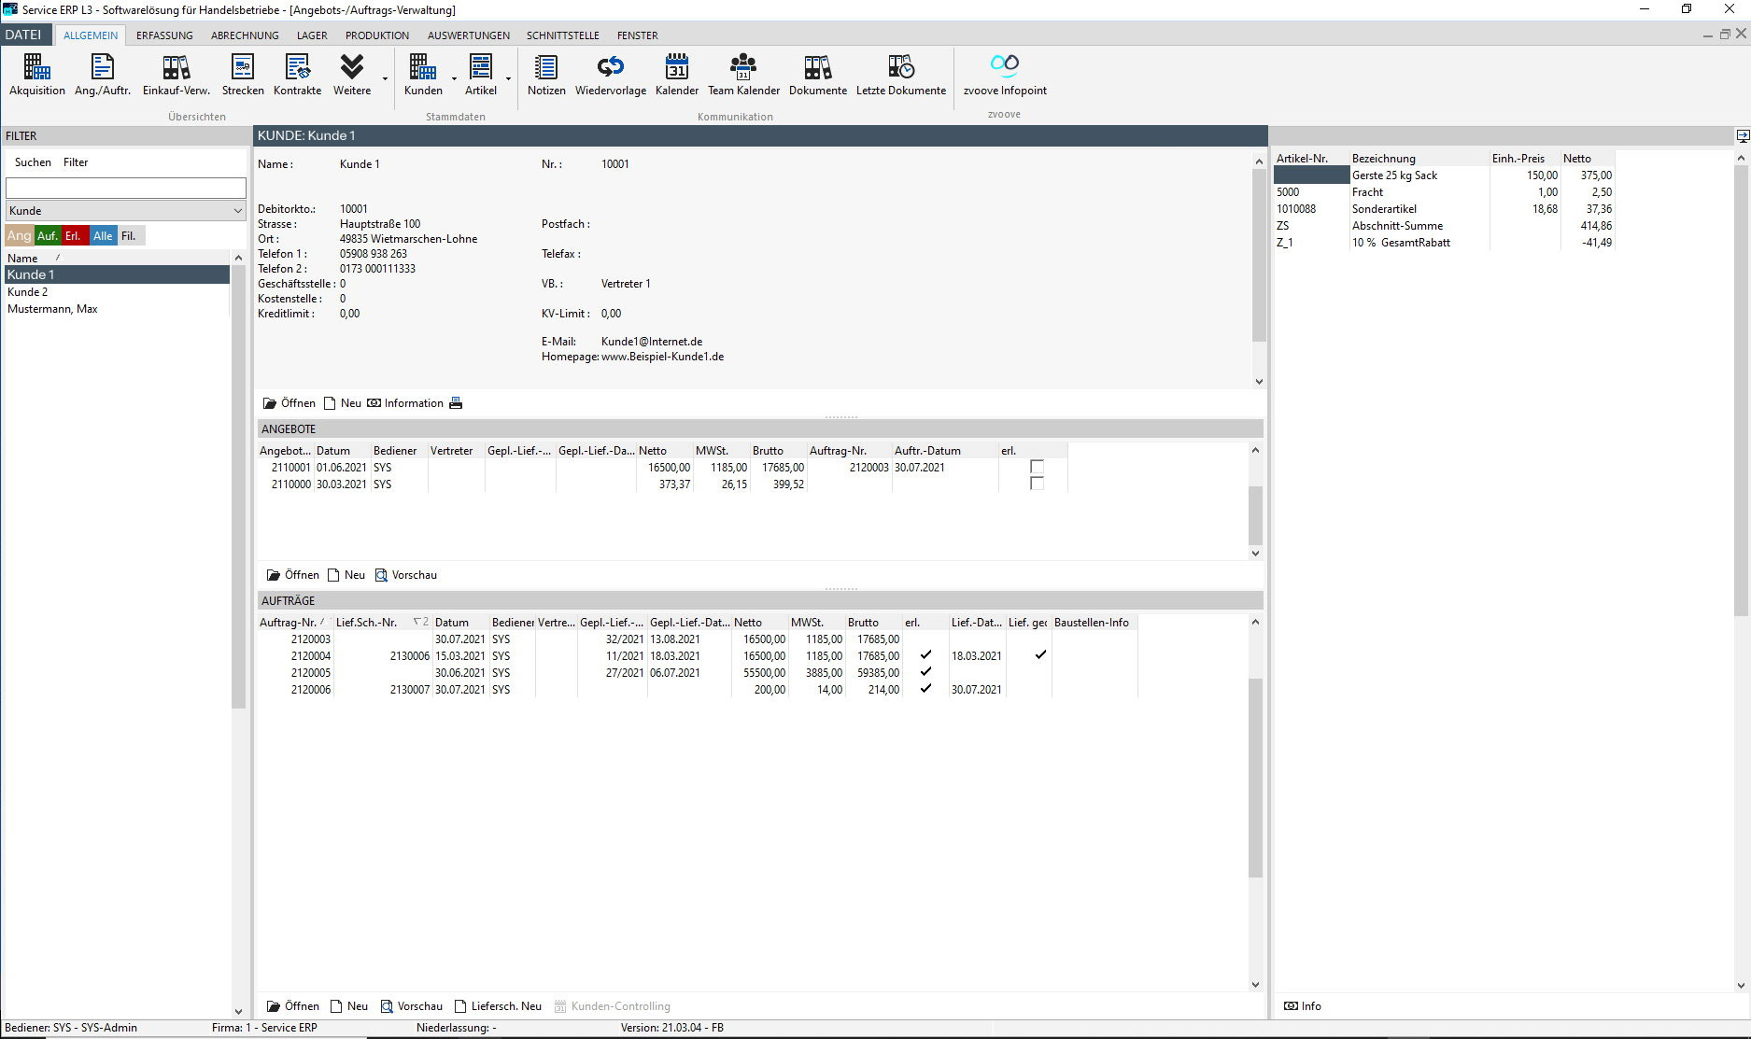Click Öffnen under Aufträge list

click(292, 1006)
